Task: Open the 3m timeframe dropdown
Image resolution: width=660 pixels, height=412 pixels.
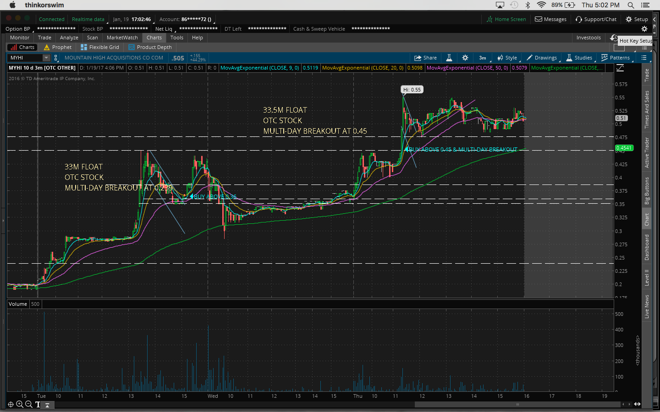Action: click(x=483, y=58)
